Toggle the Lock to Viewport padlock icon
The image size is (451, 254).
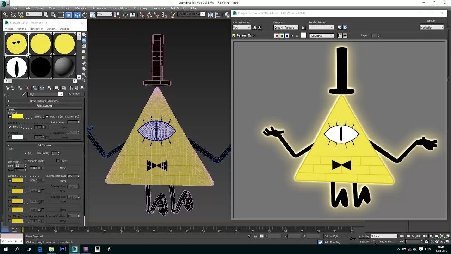point(303,27)
